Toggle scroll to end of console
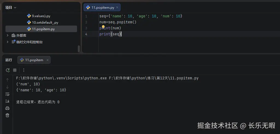Screen dimensions: 280x134 [7, 101]
